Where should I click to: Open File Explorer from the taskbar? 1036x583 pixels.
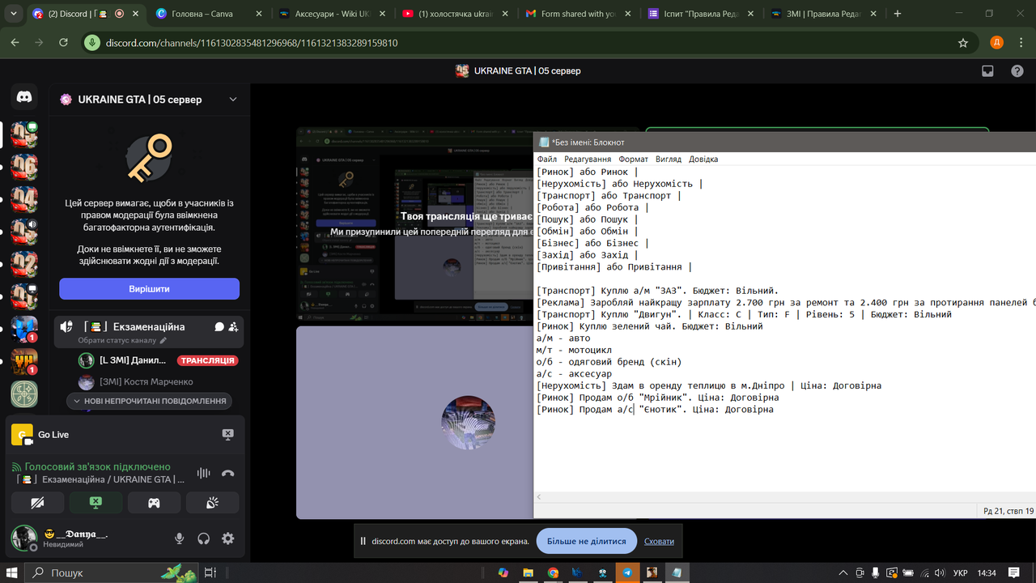coord(529,572)
